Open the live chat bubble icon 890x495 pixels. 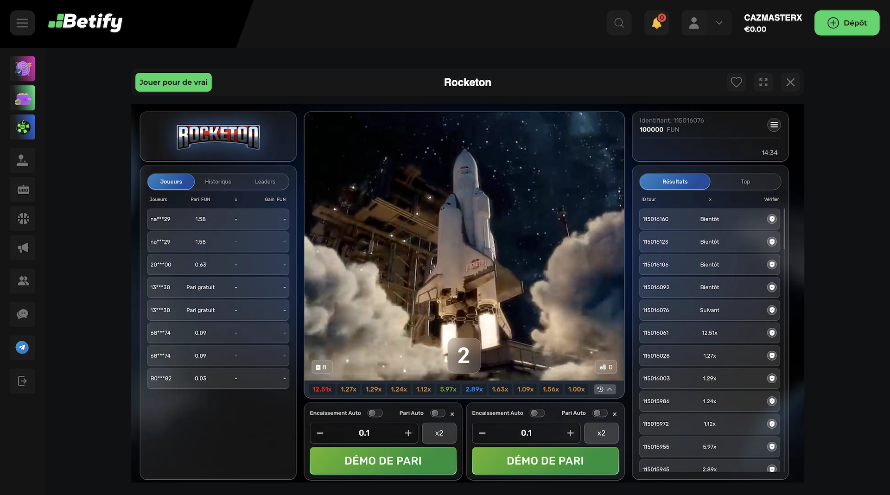pos(22,314)
